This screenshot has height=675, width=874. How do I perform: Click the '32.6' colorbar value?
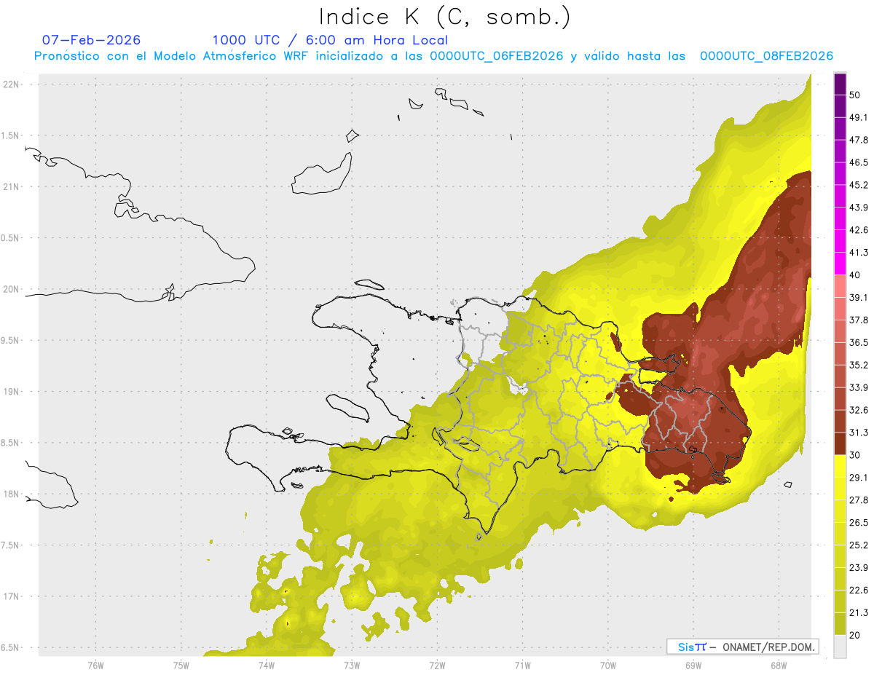pos(859,410)
